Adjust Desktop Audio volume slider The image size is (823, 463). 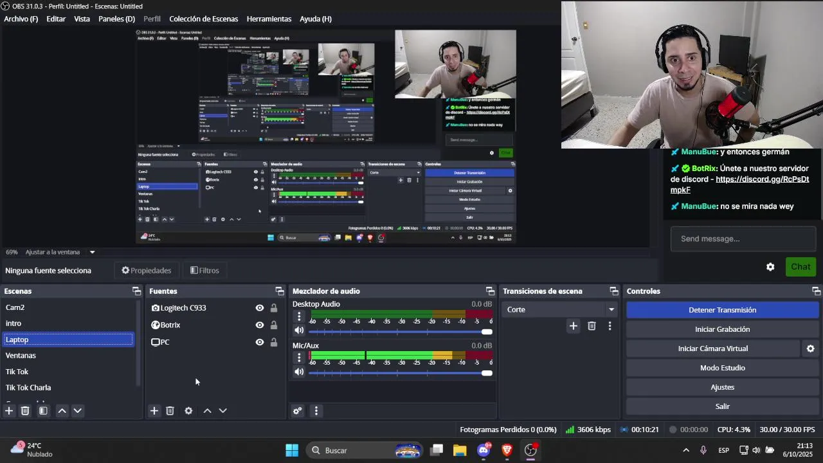point(401,332)
